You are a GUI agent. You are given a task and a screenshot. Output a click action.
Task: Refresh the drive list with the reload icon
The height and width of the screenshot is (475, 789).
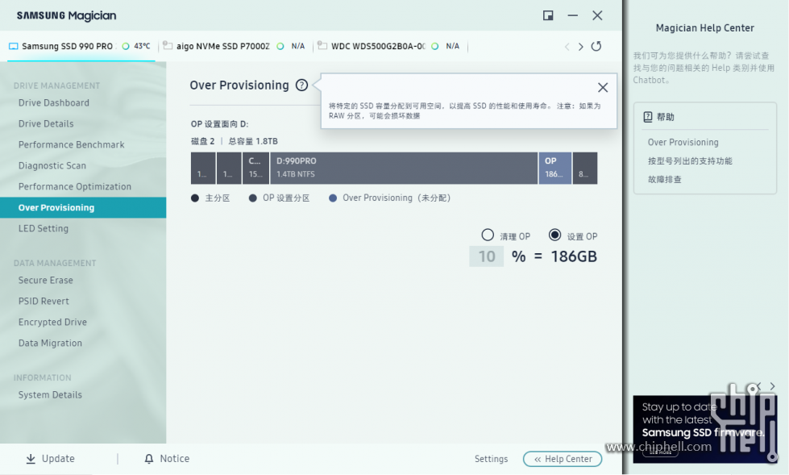tap(596, 46)
